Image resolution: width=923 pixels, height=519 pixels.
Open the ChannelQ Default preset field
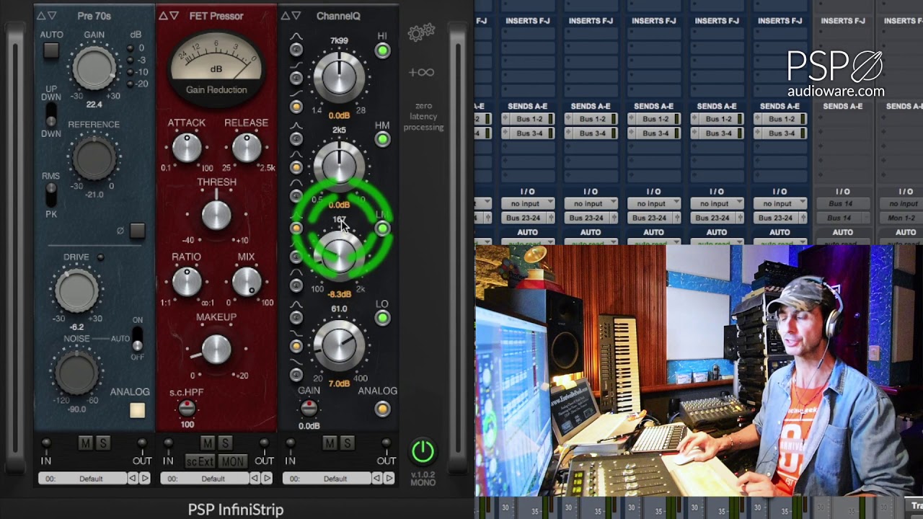click(328, 478)
